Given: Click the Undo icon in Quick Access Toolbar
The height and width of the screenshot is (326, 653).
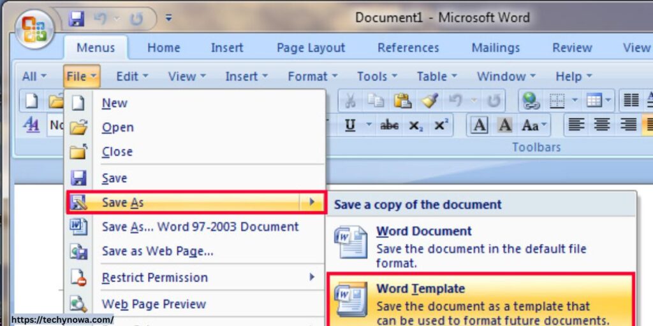Looking at the screenshot, I should pyautogui.click(x=99, y=18).
